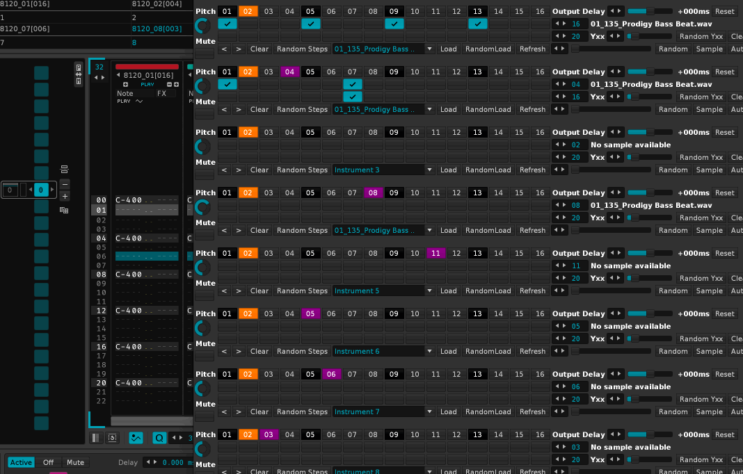The image size is (743, 474).
Task: Turn the first row's Pitch knob
Action: point(202,26)
